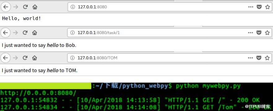Image resolution: width=273 pixels, height=111 pixels.
Task: Show site info for the /task/1 address
Action: point(72,33)
